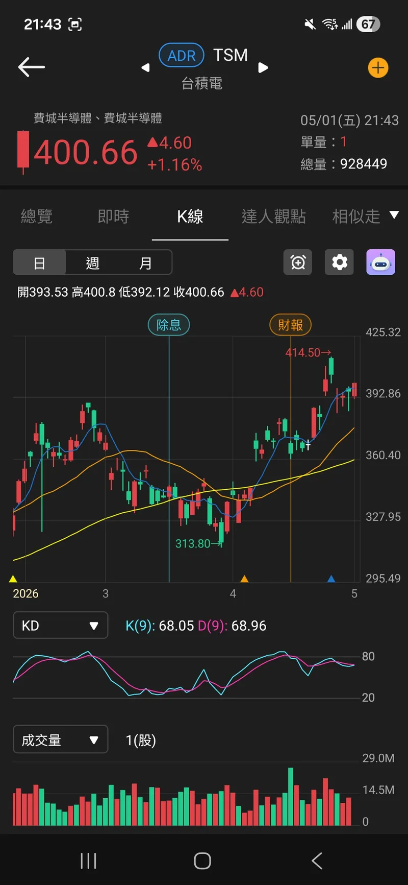This screenshot has width=408, height=885.
Task: Tap the 313.80 low price label
Action: pyautogui.click(x=199, y=543)
